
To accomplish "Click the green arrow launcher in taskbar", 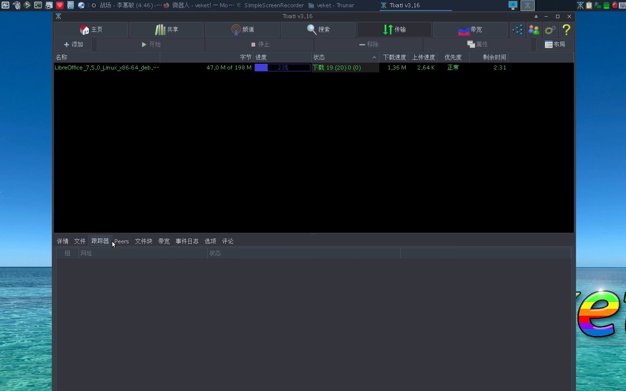I will (27, 5).
